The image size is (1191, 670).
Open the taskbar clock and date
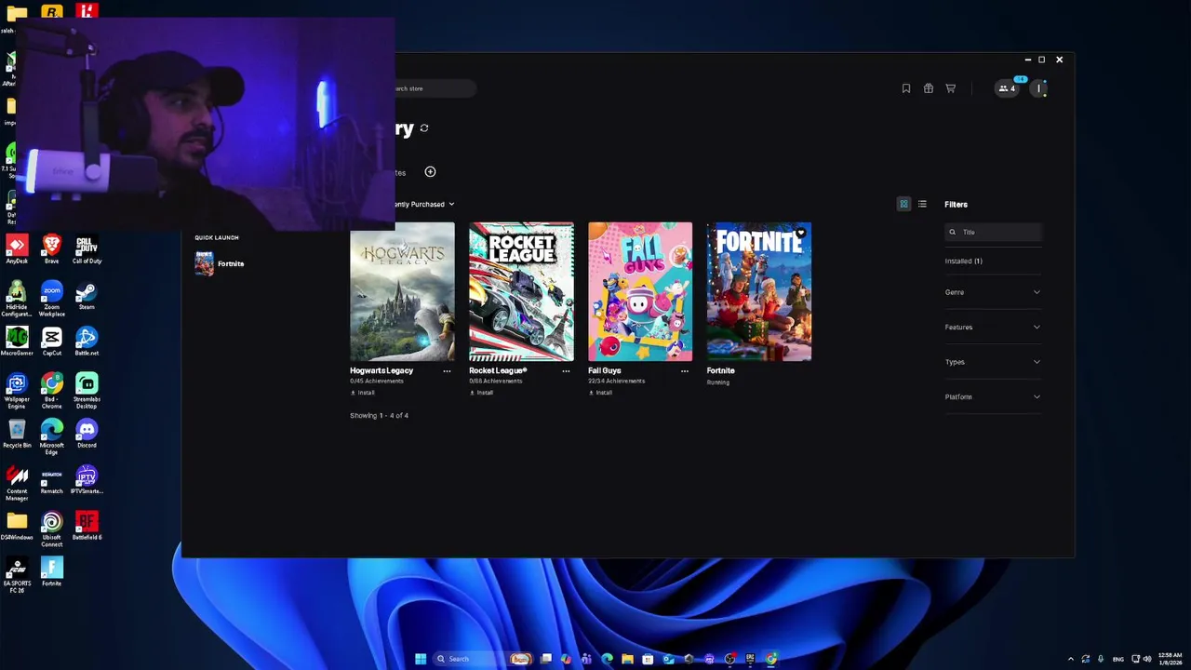coord(1171,659)
